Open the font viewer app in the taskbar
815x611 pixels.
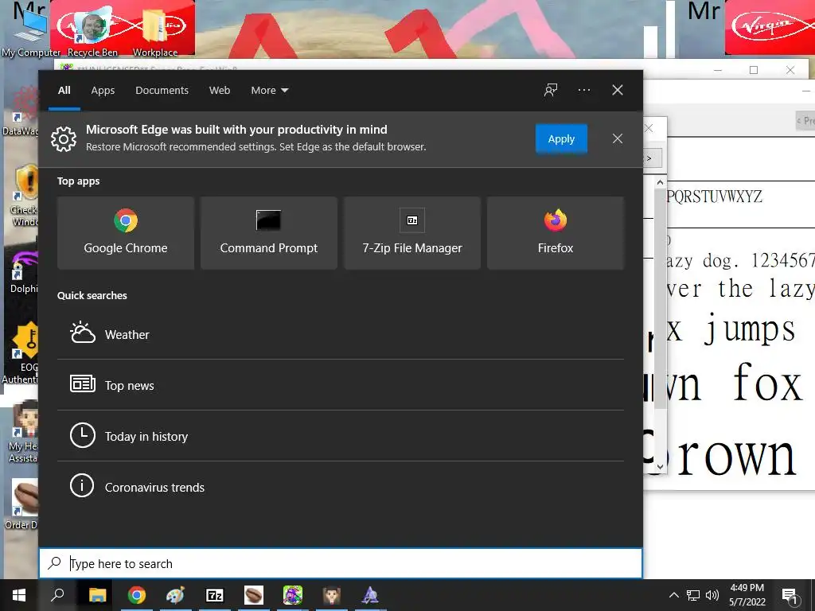[370, 595]
